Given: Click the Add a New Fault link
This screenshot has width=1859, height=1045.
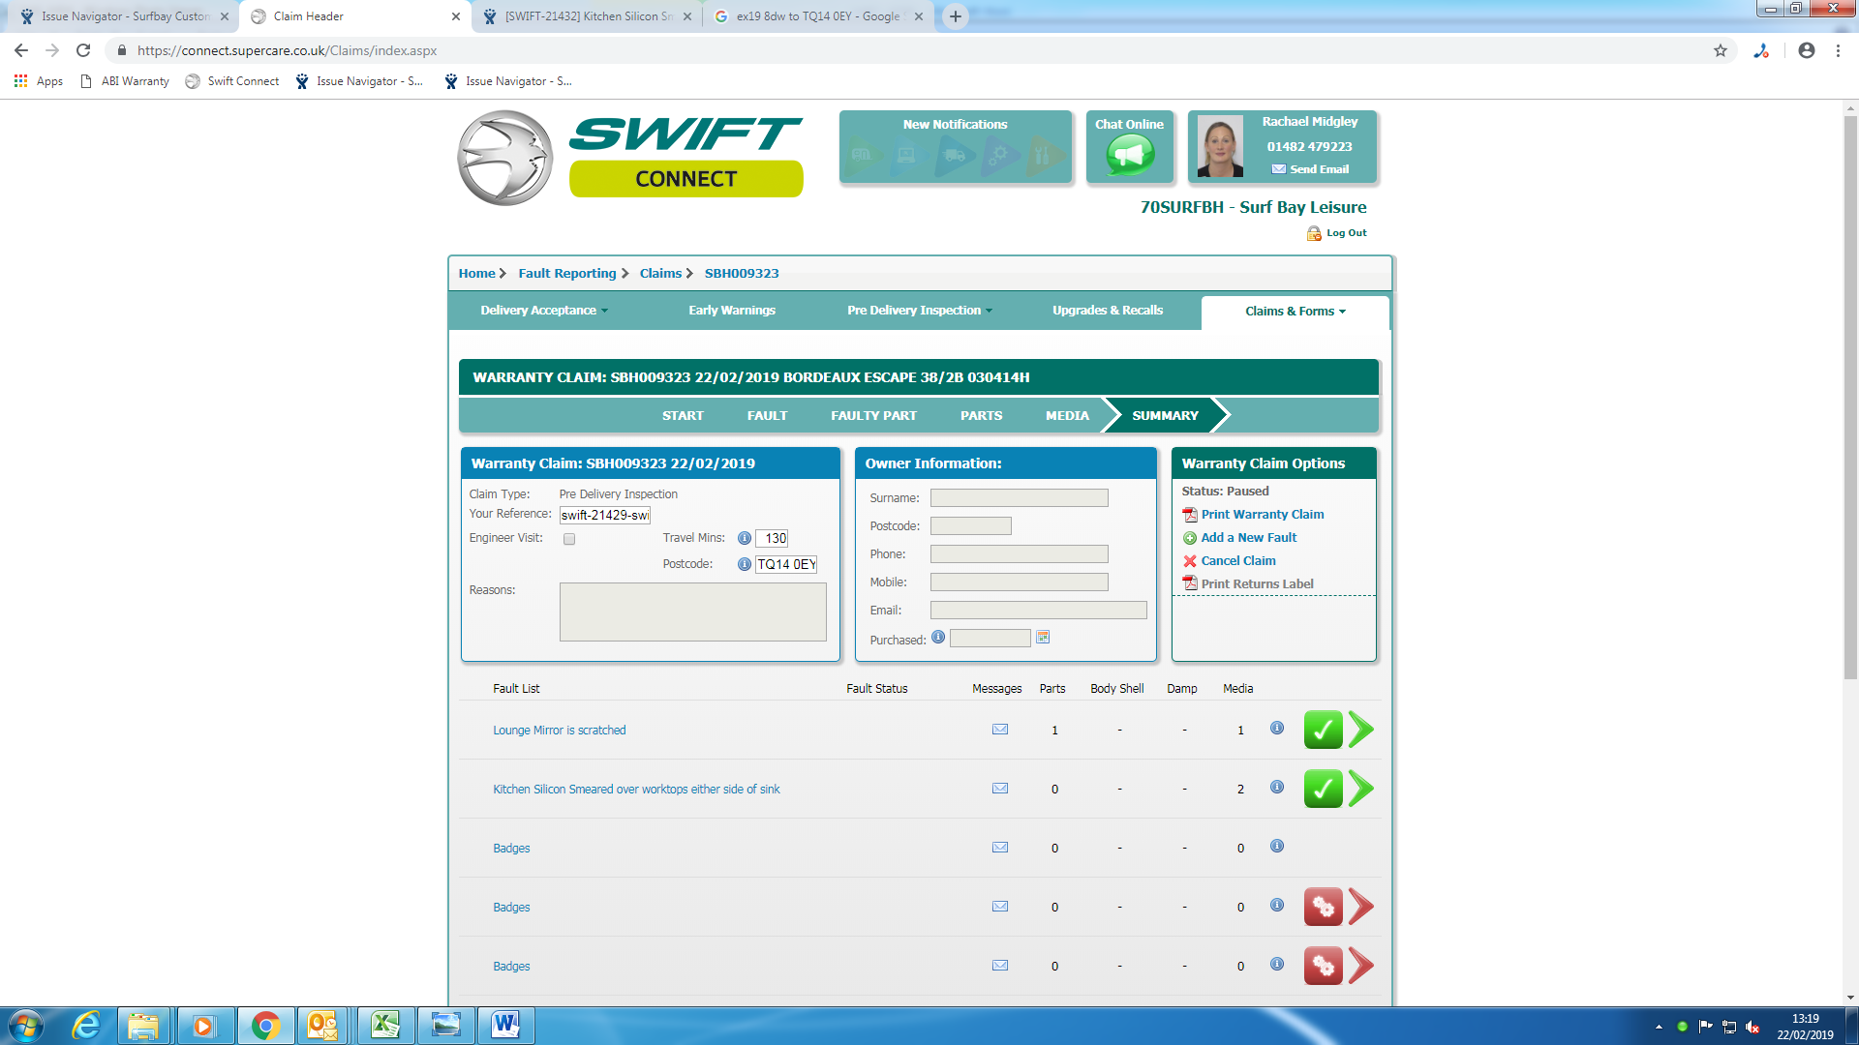Looking at the screenshot, I should 1248,538.
